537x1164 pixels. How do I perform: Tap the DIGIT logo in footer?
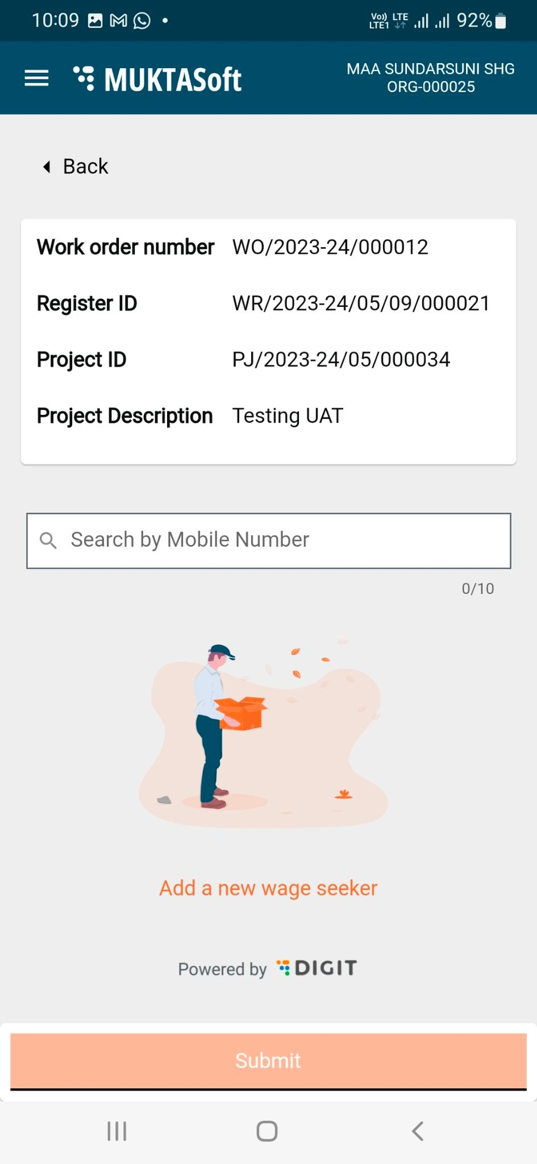(317, 968)
